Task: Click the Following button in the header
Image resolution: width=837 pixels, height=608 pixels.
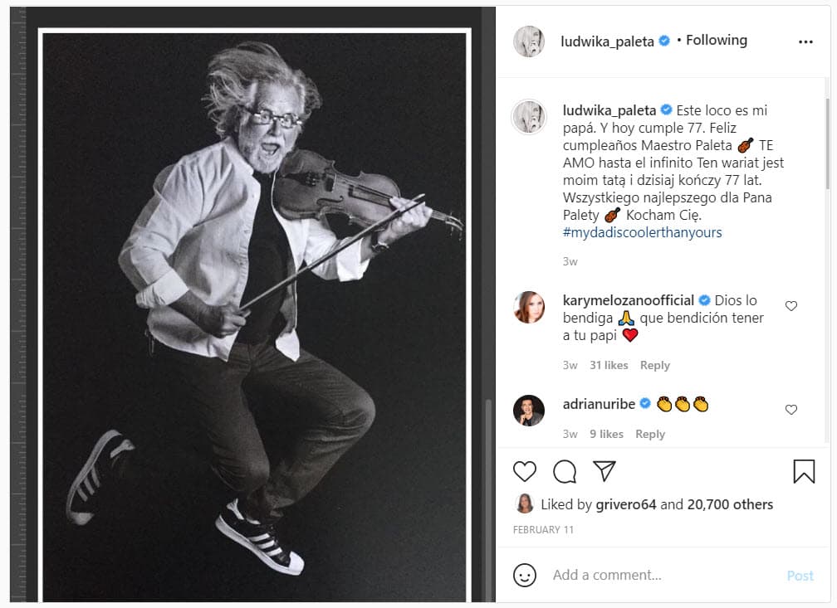Action: click(x=717, y=40)
